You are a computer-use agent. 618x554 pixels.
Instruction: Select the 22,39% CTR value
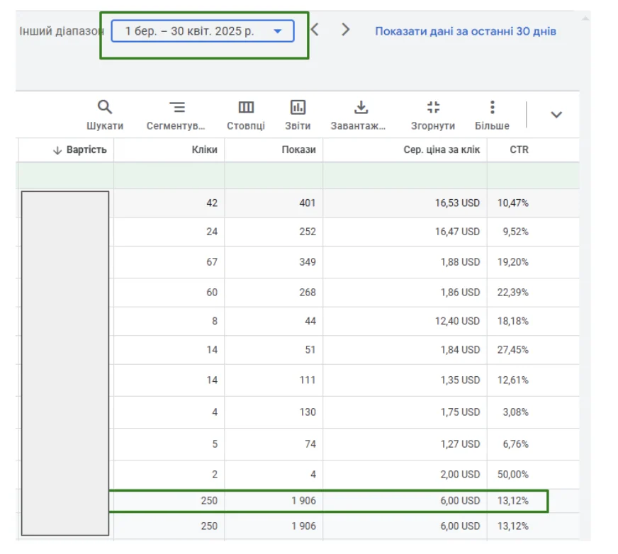(513, 293)
